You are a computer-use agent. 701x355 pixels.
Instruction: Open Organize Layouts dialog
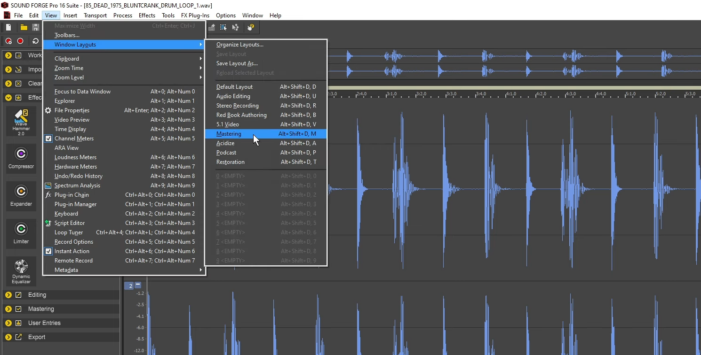[x=266, y=45]
